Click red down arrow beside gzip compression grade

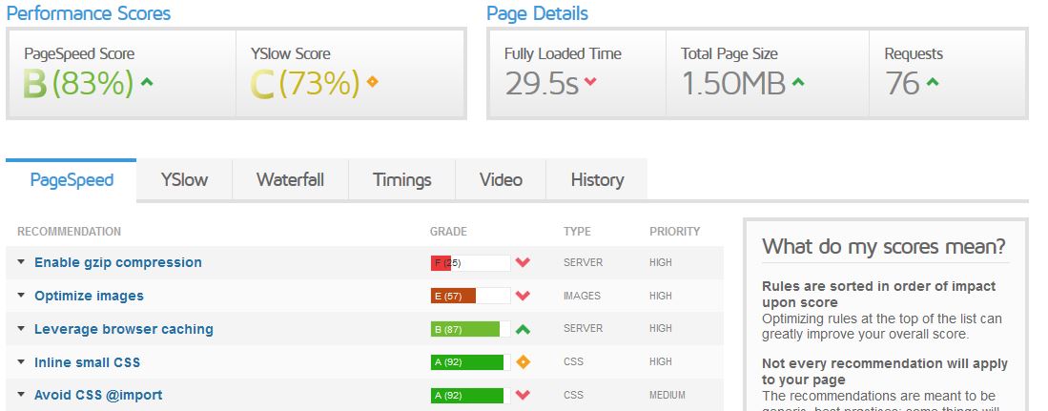(x=523, y=262)
